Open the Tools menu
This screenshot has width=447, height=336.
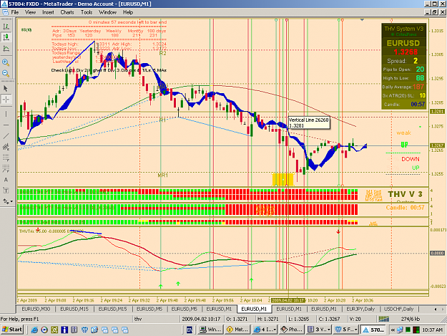pyautogui.click(x=87, y=12)
